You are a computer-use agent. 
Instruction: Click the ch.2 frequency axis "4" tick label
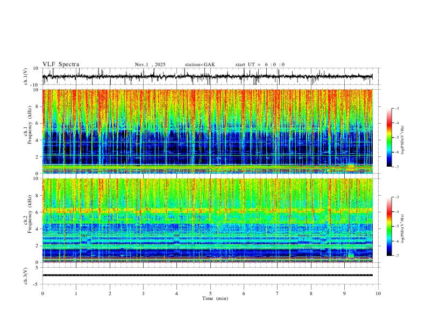point(37,229)
